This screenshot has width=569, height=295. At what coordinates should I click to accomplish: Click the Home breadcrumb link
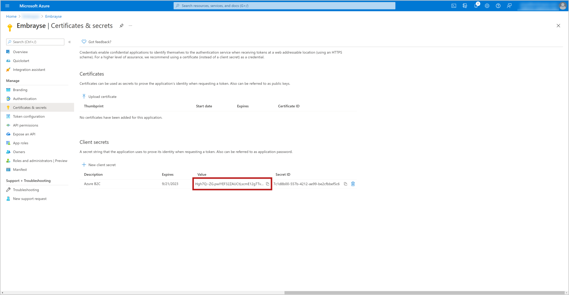pos(11,17)
